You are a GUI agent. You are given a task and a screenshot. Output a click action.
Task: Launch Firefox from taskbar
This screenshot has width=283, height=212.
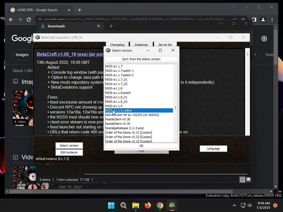pyautogui.click(x=148, y=205)
